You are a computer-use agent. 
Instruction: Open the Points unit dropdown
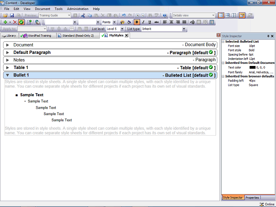coord(114,22)
